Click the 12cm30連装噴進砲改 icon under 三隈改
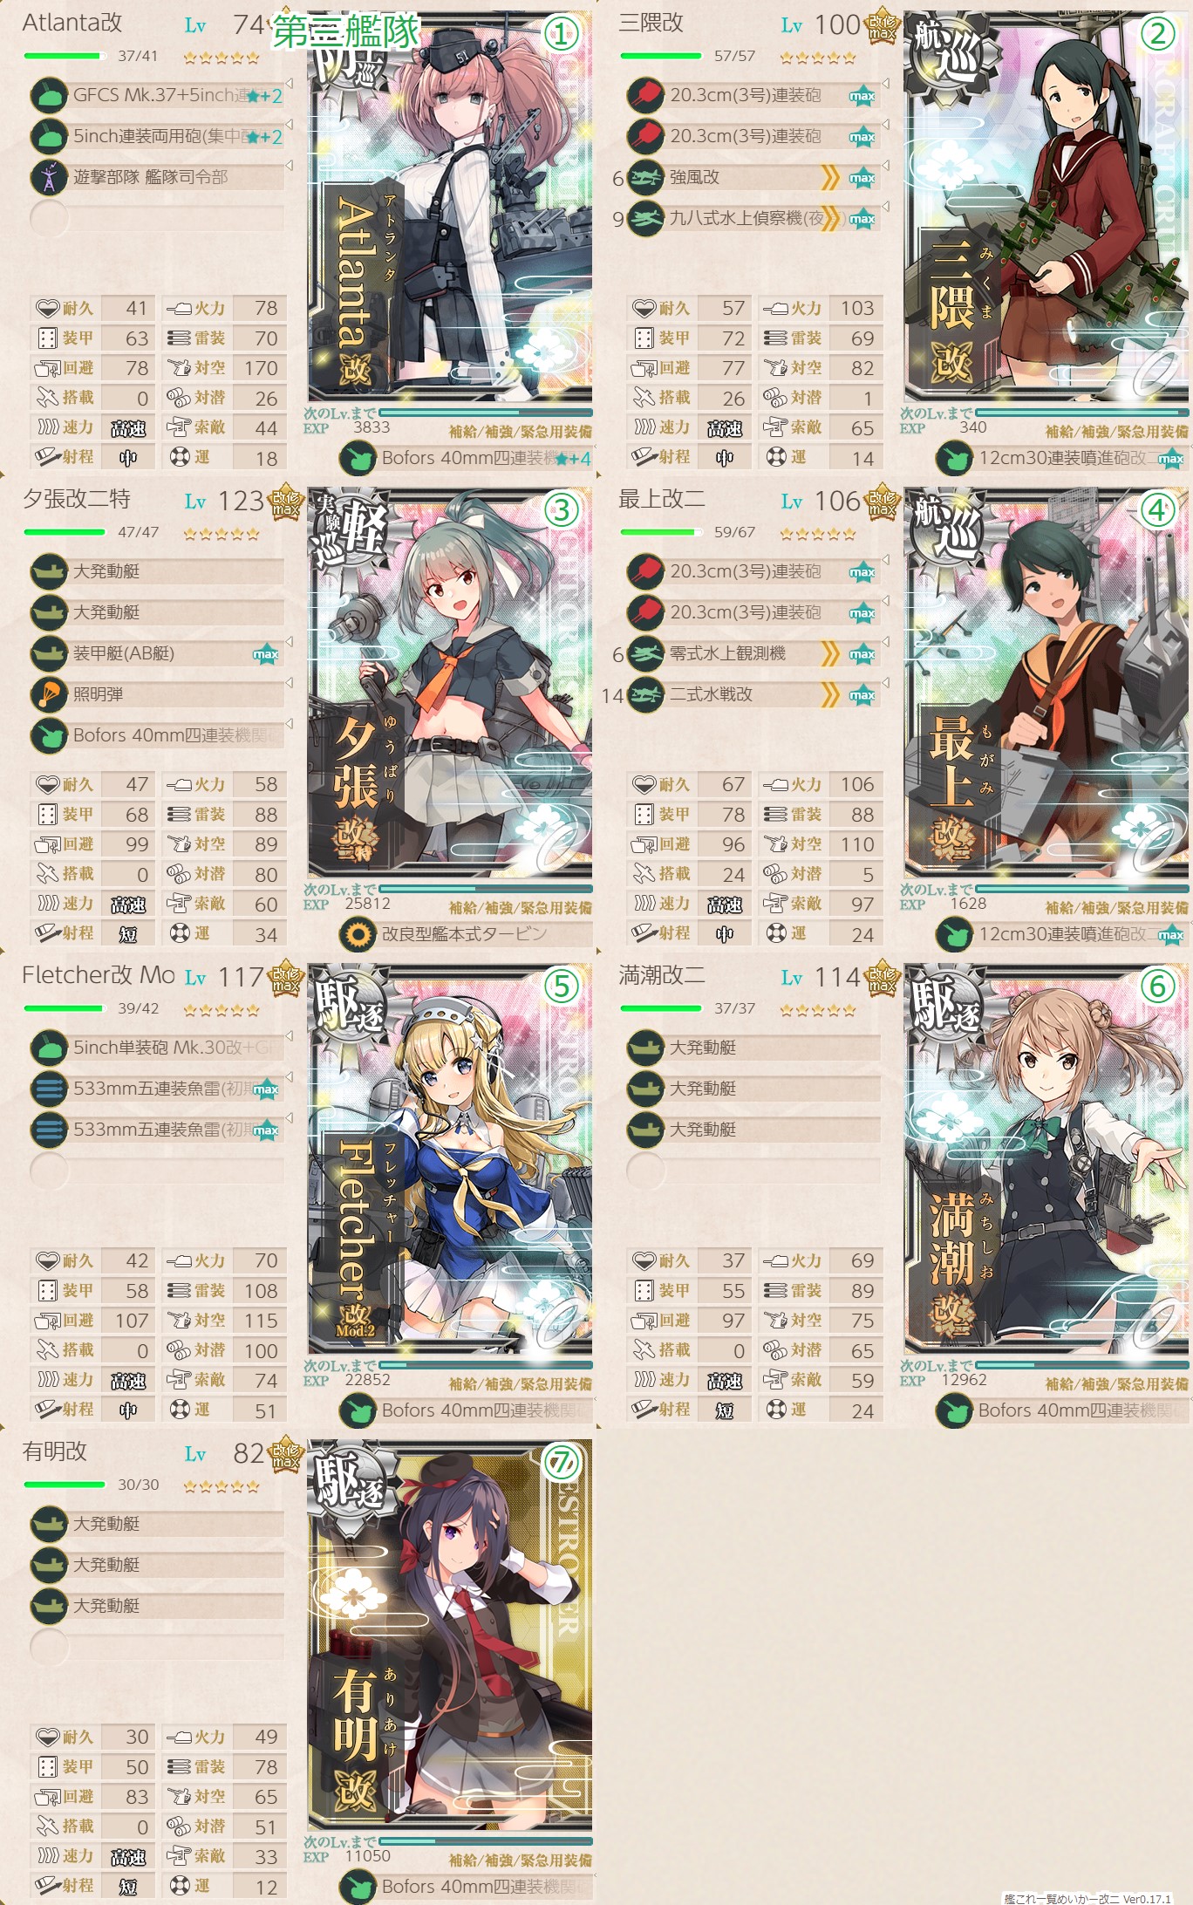This screenshot has height=1905, width=1193. click(954, 458)
